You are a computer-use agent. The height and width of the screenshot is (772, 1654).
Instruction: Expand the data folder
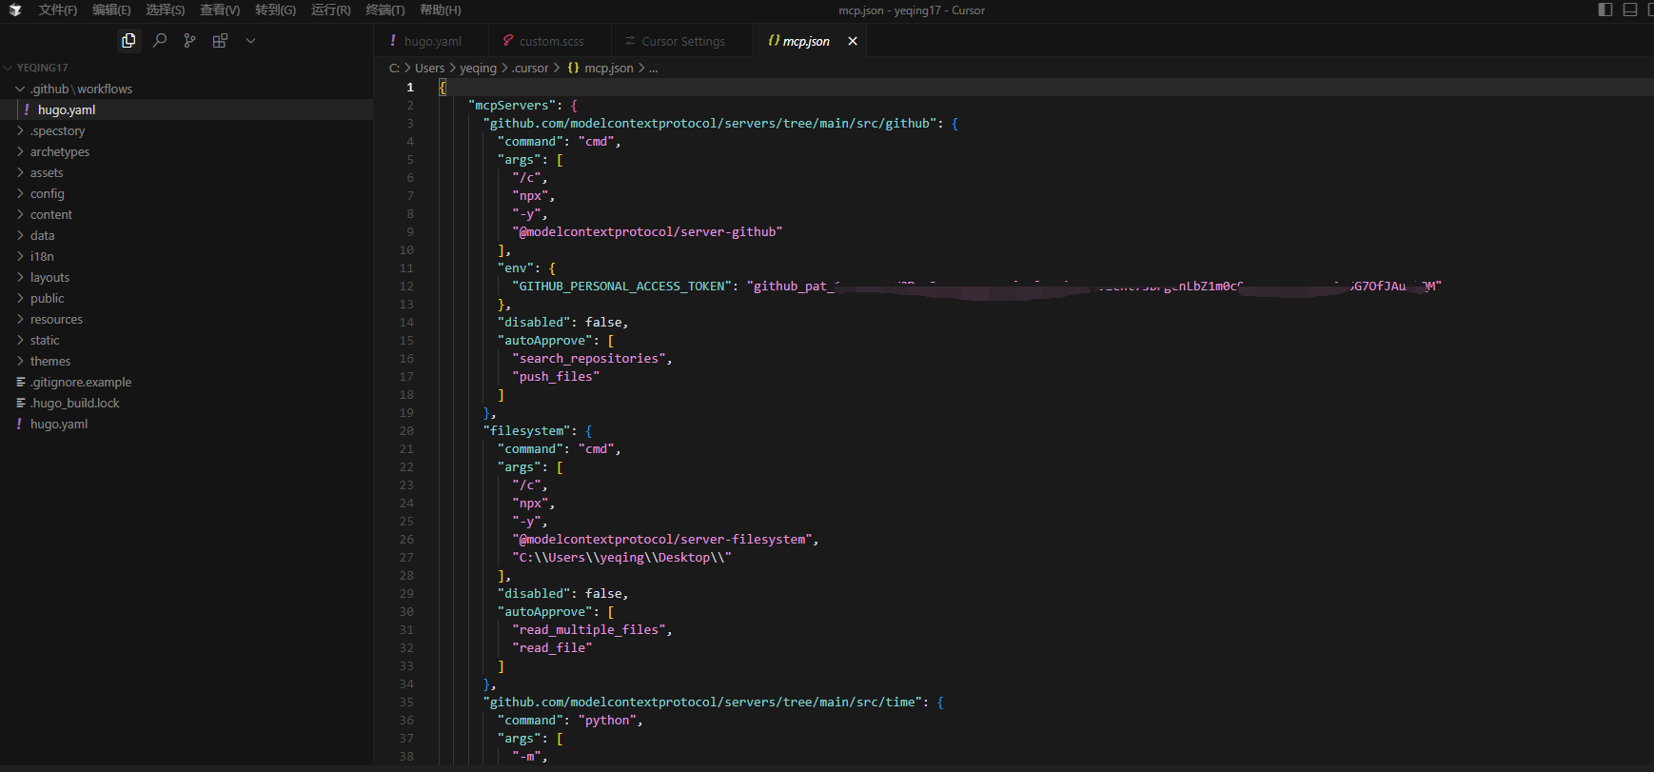187,235
